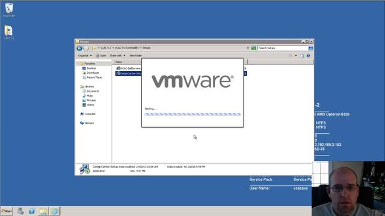
Task: Open Recent Places in navigation pane
Action: 94,77
